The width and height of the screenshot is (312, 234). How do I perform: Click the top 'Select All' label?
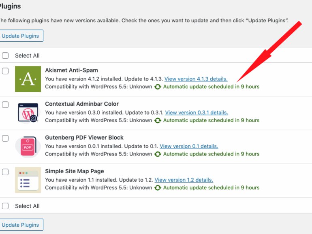[x=27, y=56]
